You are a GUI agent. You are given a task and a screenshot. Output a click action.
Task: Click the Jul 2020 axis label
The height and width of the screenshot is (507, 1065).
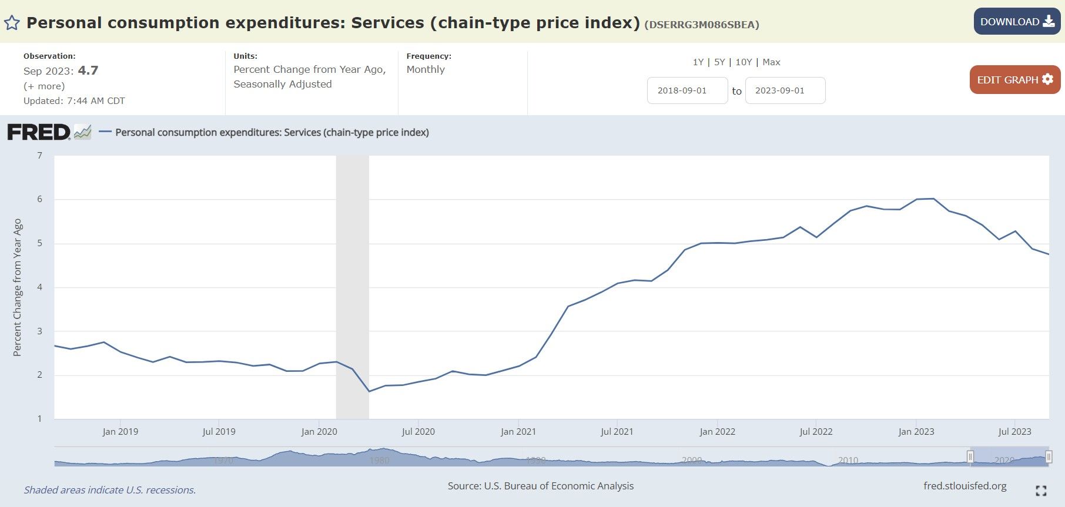[x=418, y=431]
